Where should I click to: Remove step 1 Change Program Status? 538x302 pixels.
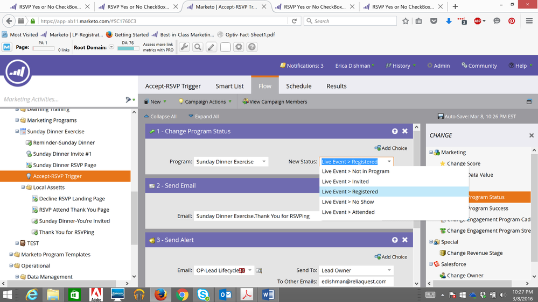click(405, 131)
